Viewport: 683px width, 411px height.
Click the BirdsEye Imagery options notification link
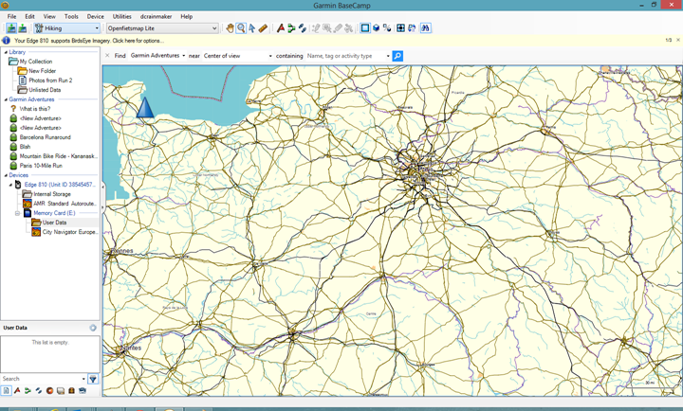click(x=89, y=41)
